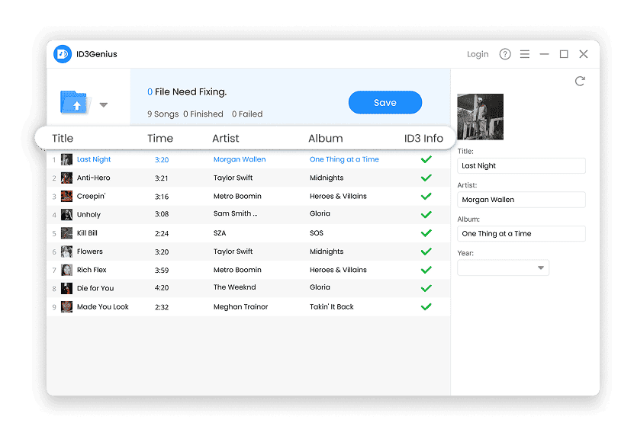Open the Year dropdown
The height and width of the screenshot is (439, 634).
(503, 268)
